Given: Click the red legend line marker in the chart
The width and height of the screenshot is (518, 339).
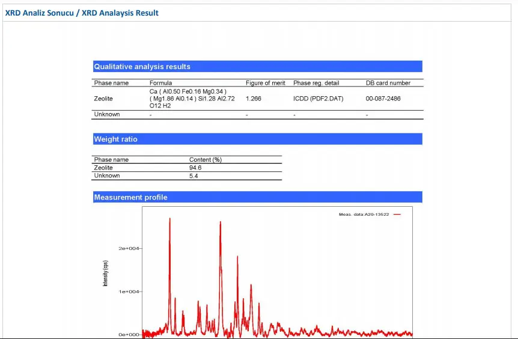Looking at the screenshot, I should point(397,215).
